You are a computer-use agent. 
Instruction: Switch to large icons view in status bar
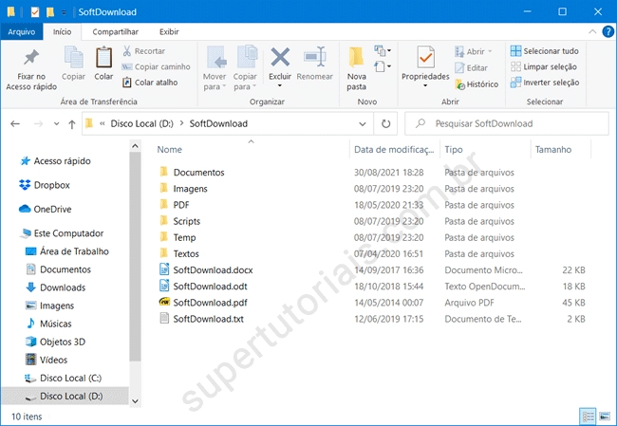pos(604,417)
